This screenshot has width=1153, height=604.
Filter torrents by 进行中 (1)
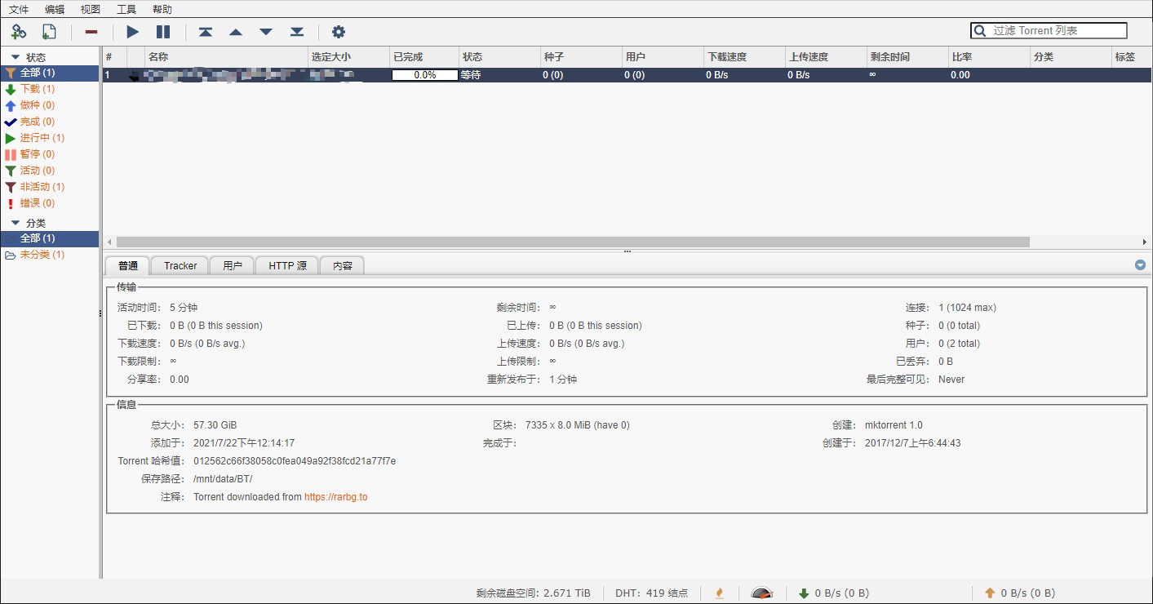pyautogui.click(x=50, y=138)
